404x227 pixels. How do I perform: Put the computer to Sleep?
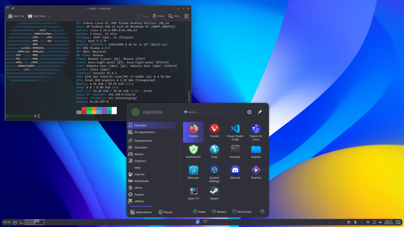coord(199,212)
